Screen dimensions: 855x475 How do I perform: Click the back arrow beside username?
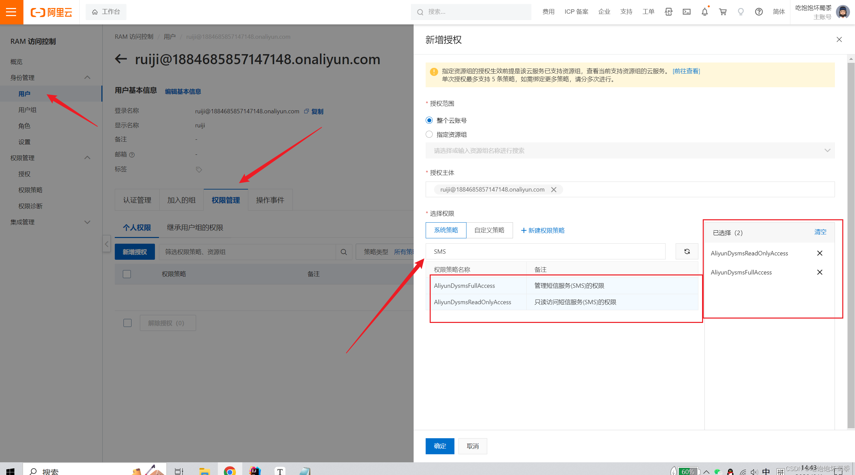pyautogui.click(x=121, y=59)
